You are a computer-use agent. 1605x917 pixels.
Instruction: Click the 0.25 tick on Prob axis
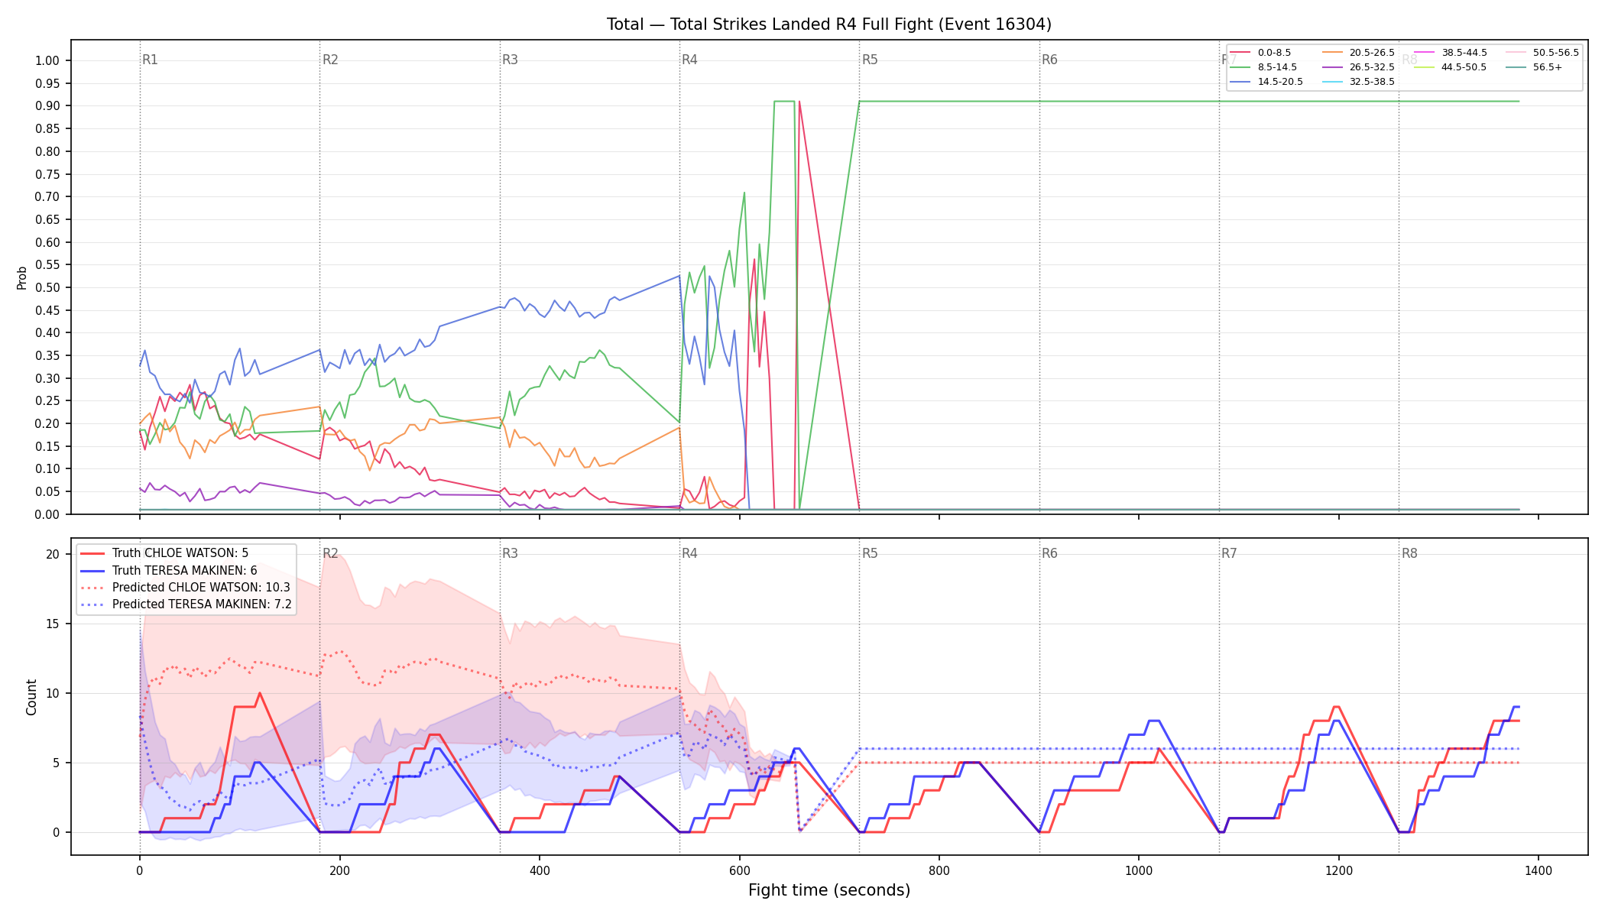(47, 401)
